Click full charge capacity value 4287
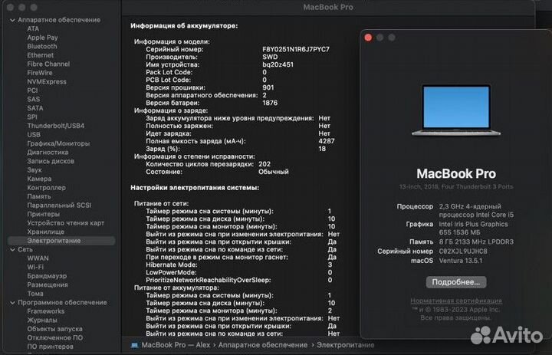 pos(327,141)
